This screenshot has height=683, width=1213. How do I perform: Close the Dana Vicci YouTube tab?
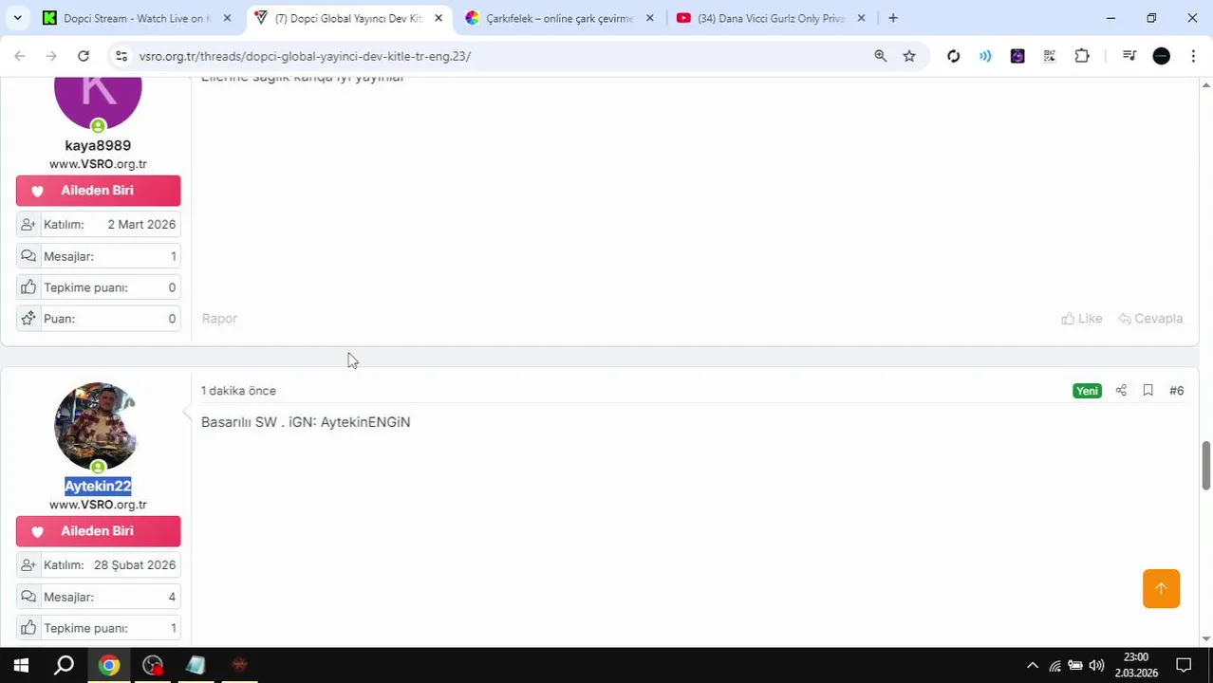point(861,18)
